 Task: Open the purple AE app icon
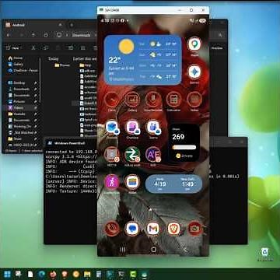click(153, 155)
